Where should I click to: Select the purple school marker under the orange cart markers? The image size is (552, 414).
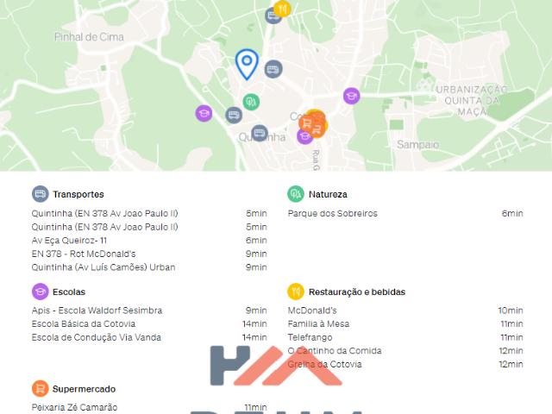[x=304, y=136]
